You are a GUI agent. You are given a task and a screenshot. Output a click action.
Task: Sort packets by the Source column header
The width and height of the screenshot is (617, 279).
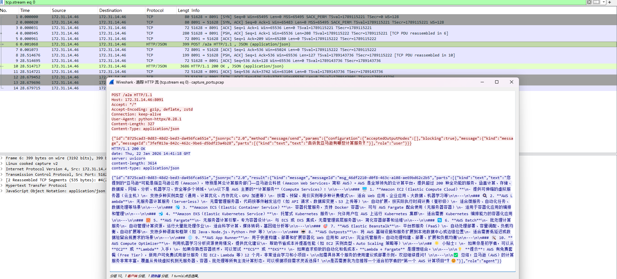(x=74, y=10)
